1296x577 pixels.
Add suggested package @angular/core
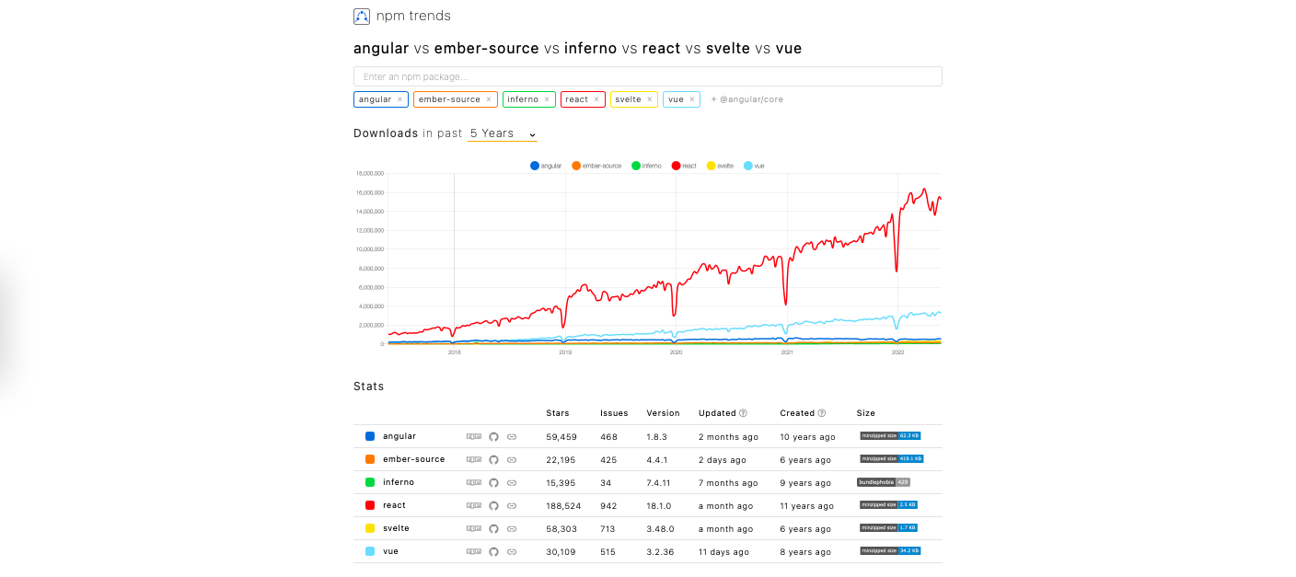[x=746, y=99]
